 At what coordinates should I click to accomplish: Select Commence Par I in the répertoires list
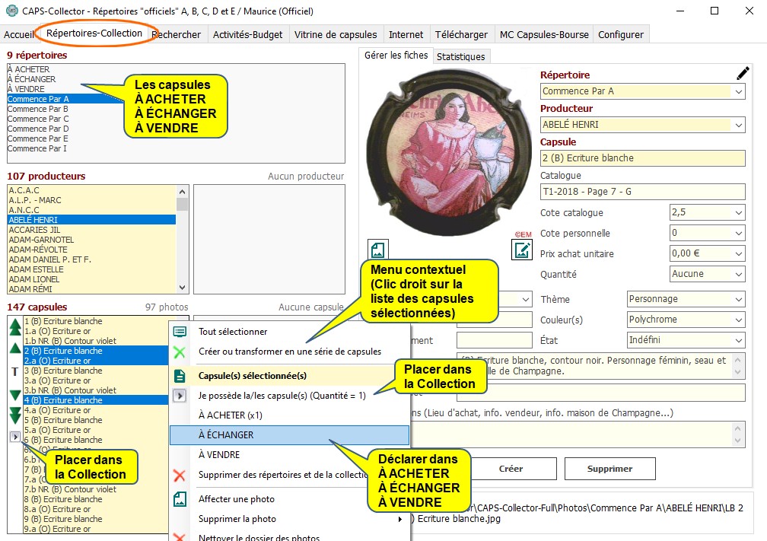coord(37,148)
